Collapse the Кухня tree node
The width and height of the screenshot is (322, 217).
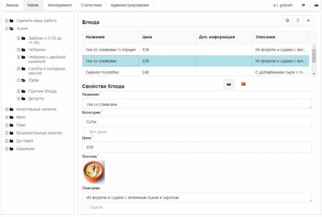[x=6, y=29]
